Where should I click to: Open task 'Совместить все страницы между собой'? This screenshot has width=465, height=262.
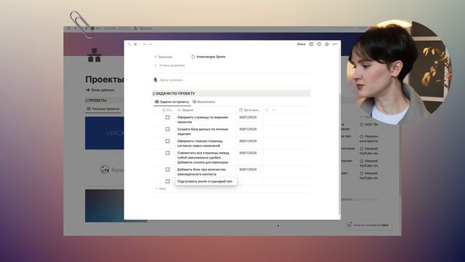tap(203, 158)
